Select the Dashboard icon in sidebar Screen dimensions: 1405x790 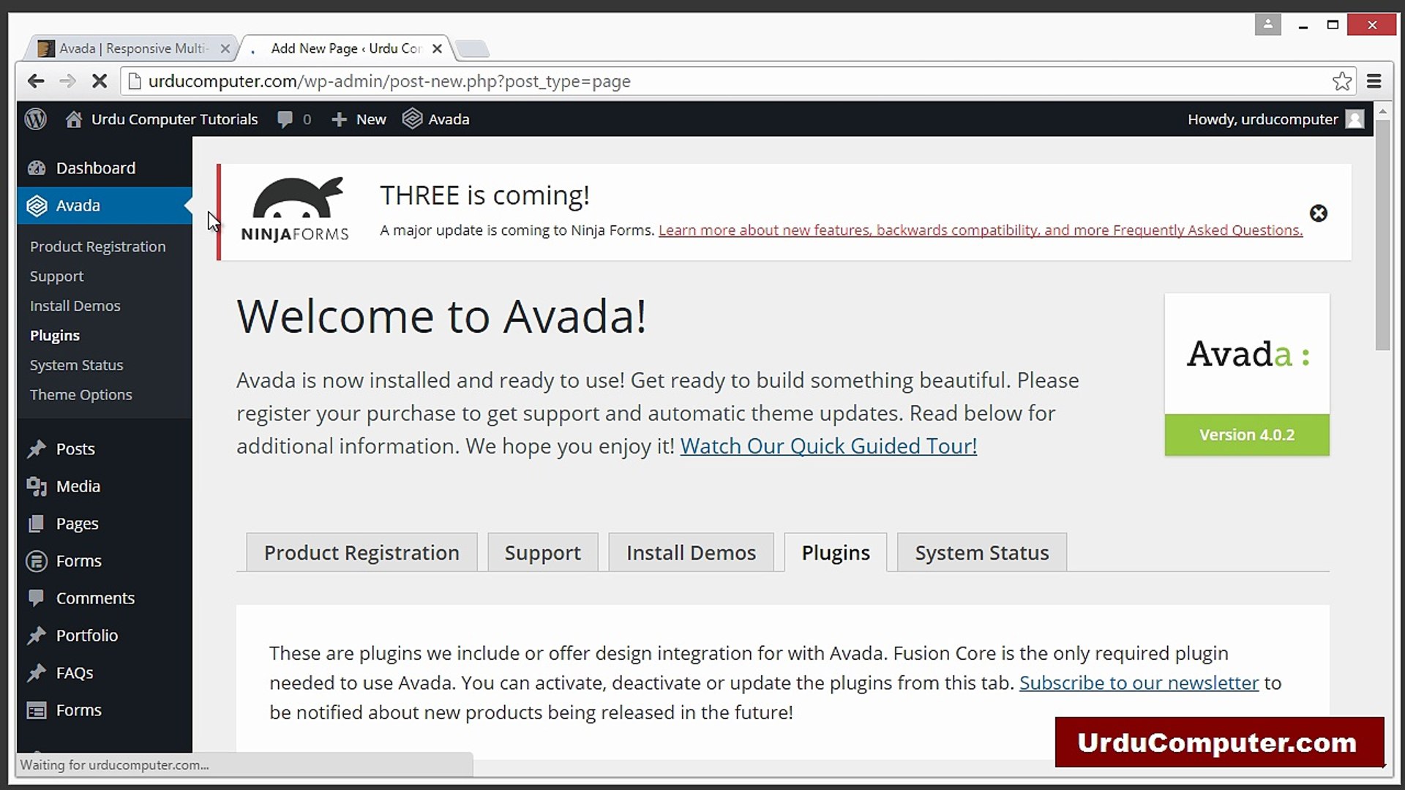pos(36,168)
